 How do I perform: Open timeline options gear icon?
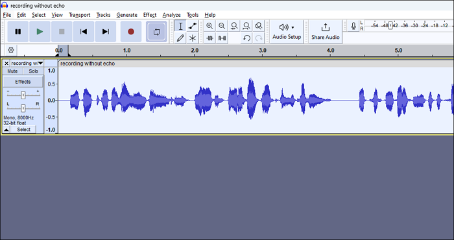pos(11,50)
